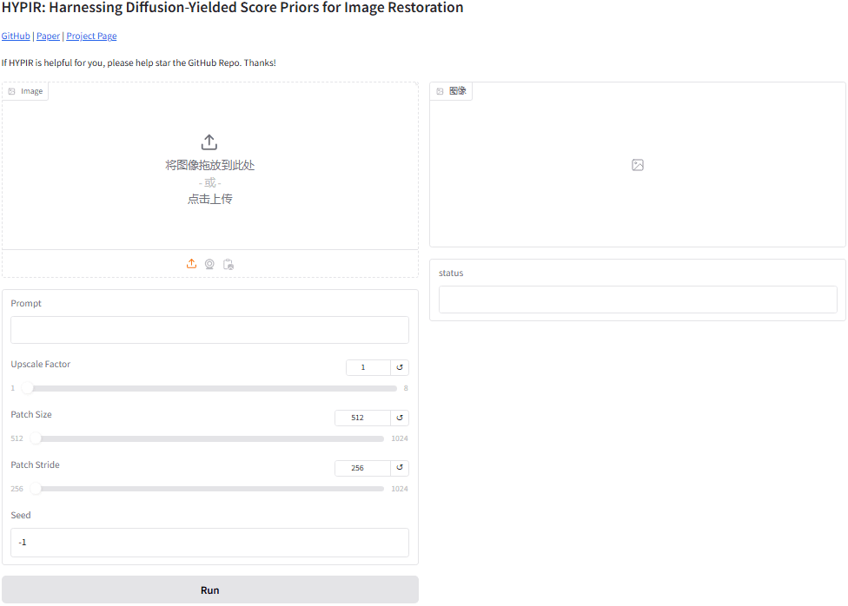
Task: Select the webcam source icon
Action: pos(209,264)
